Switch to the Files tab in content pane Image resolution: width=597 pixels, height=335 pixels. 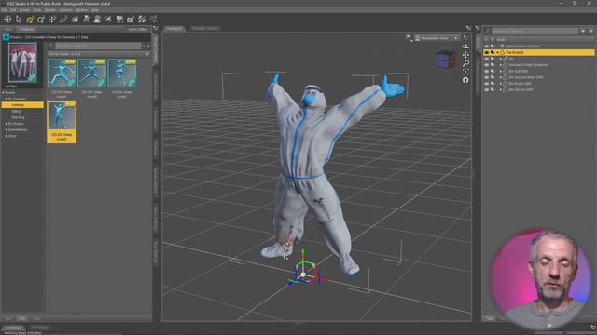coord(8,29)
